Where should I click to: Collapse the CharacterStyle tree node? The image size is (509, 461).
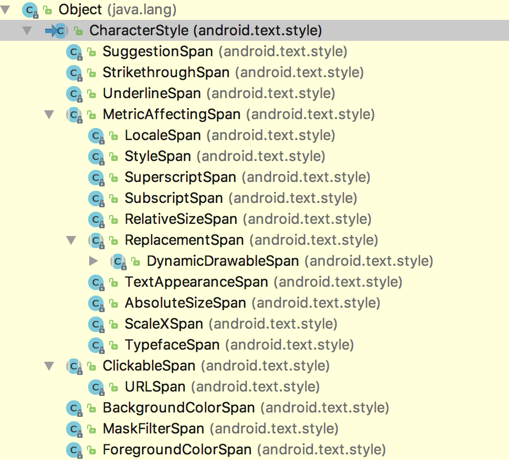tap(27, 30)
